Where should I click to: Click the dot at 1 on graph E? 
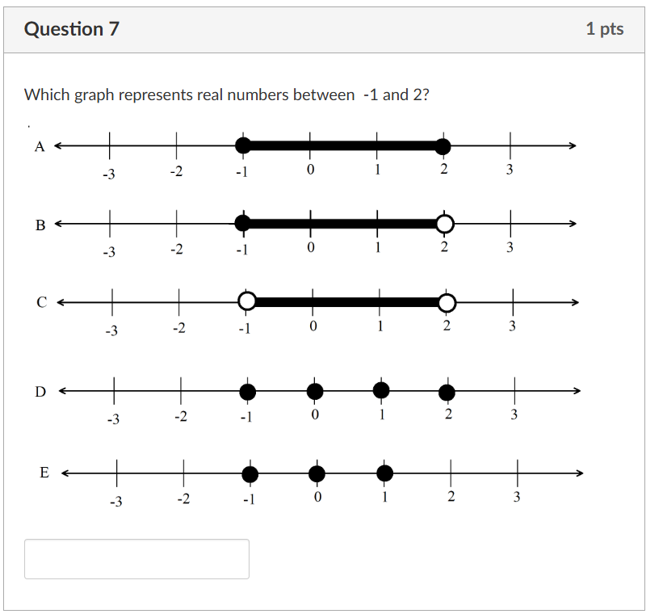(x=384, y=473)
